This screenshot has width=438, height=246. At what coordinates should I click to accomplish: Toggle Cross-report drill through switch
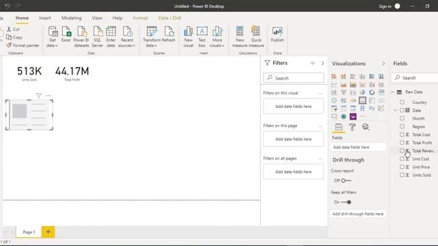[x=346, y=180]
